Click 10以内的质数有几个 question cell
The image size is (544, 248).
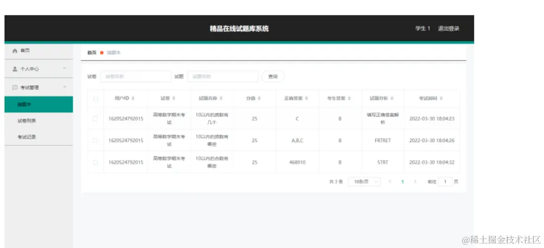point(212,119)
